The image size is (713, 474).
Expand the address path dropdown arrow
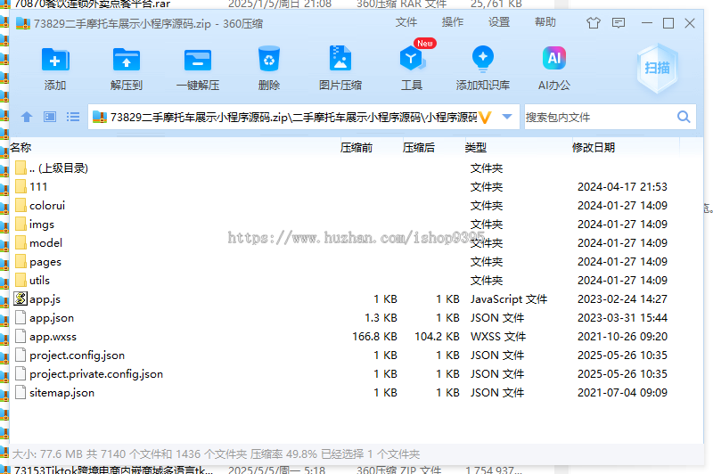pos(507,118)
